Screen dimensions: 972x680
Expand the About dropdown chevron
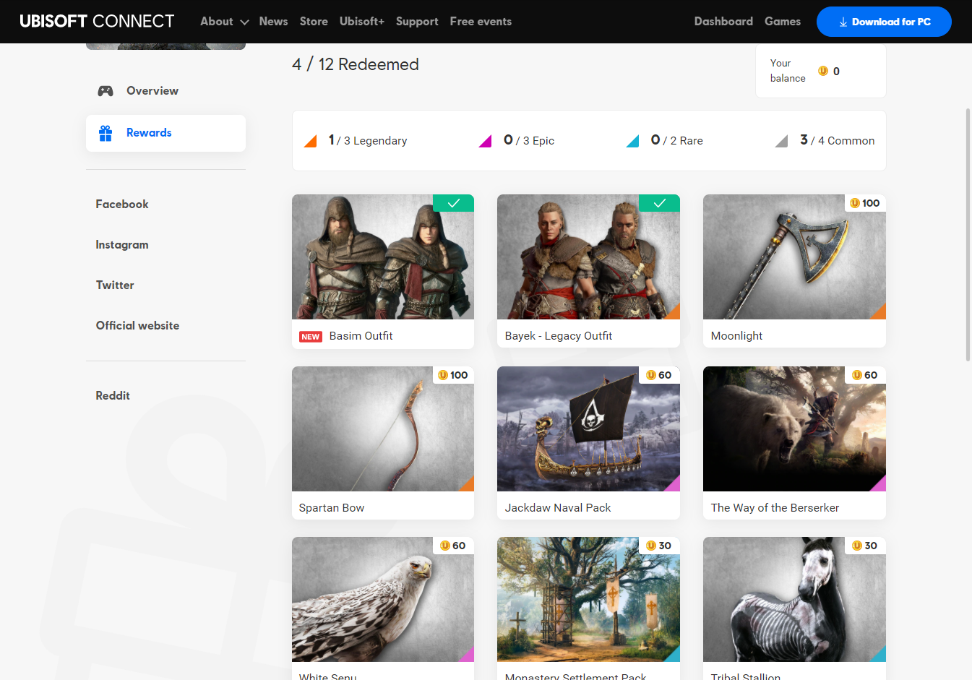244,22
